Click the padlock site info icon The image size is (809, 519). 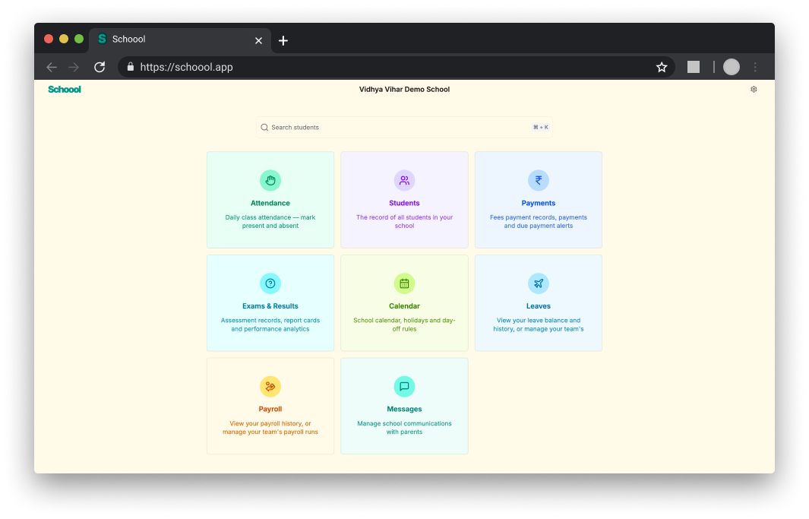pyautogui.click(x=131, y=67)
